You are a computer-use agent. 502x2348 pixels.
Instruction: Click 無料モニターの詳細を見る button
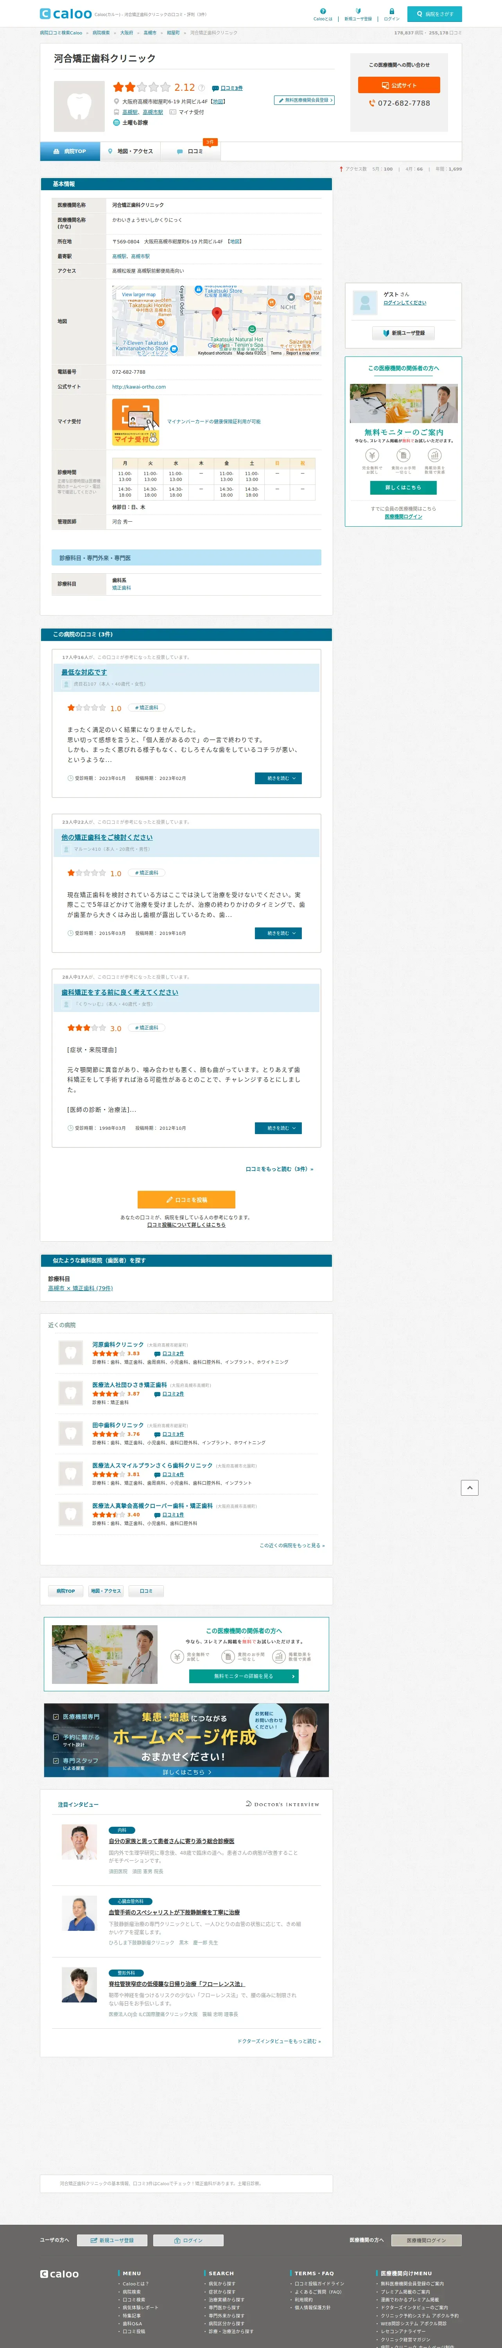(x=243, y=1675)
